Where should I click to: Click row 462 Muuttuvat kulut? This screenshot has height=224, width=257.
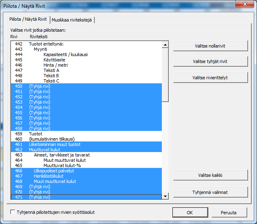86,150
